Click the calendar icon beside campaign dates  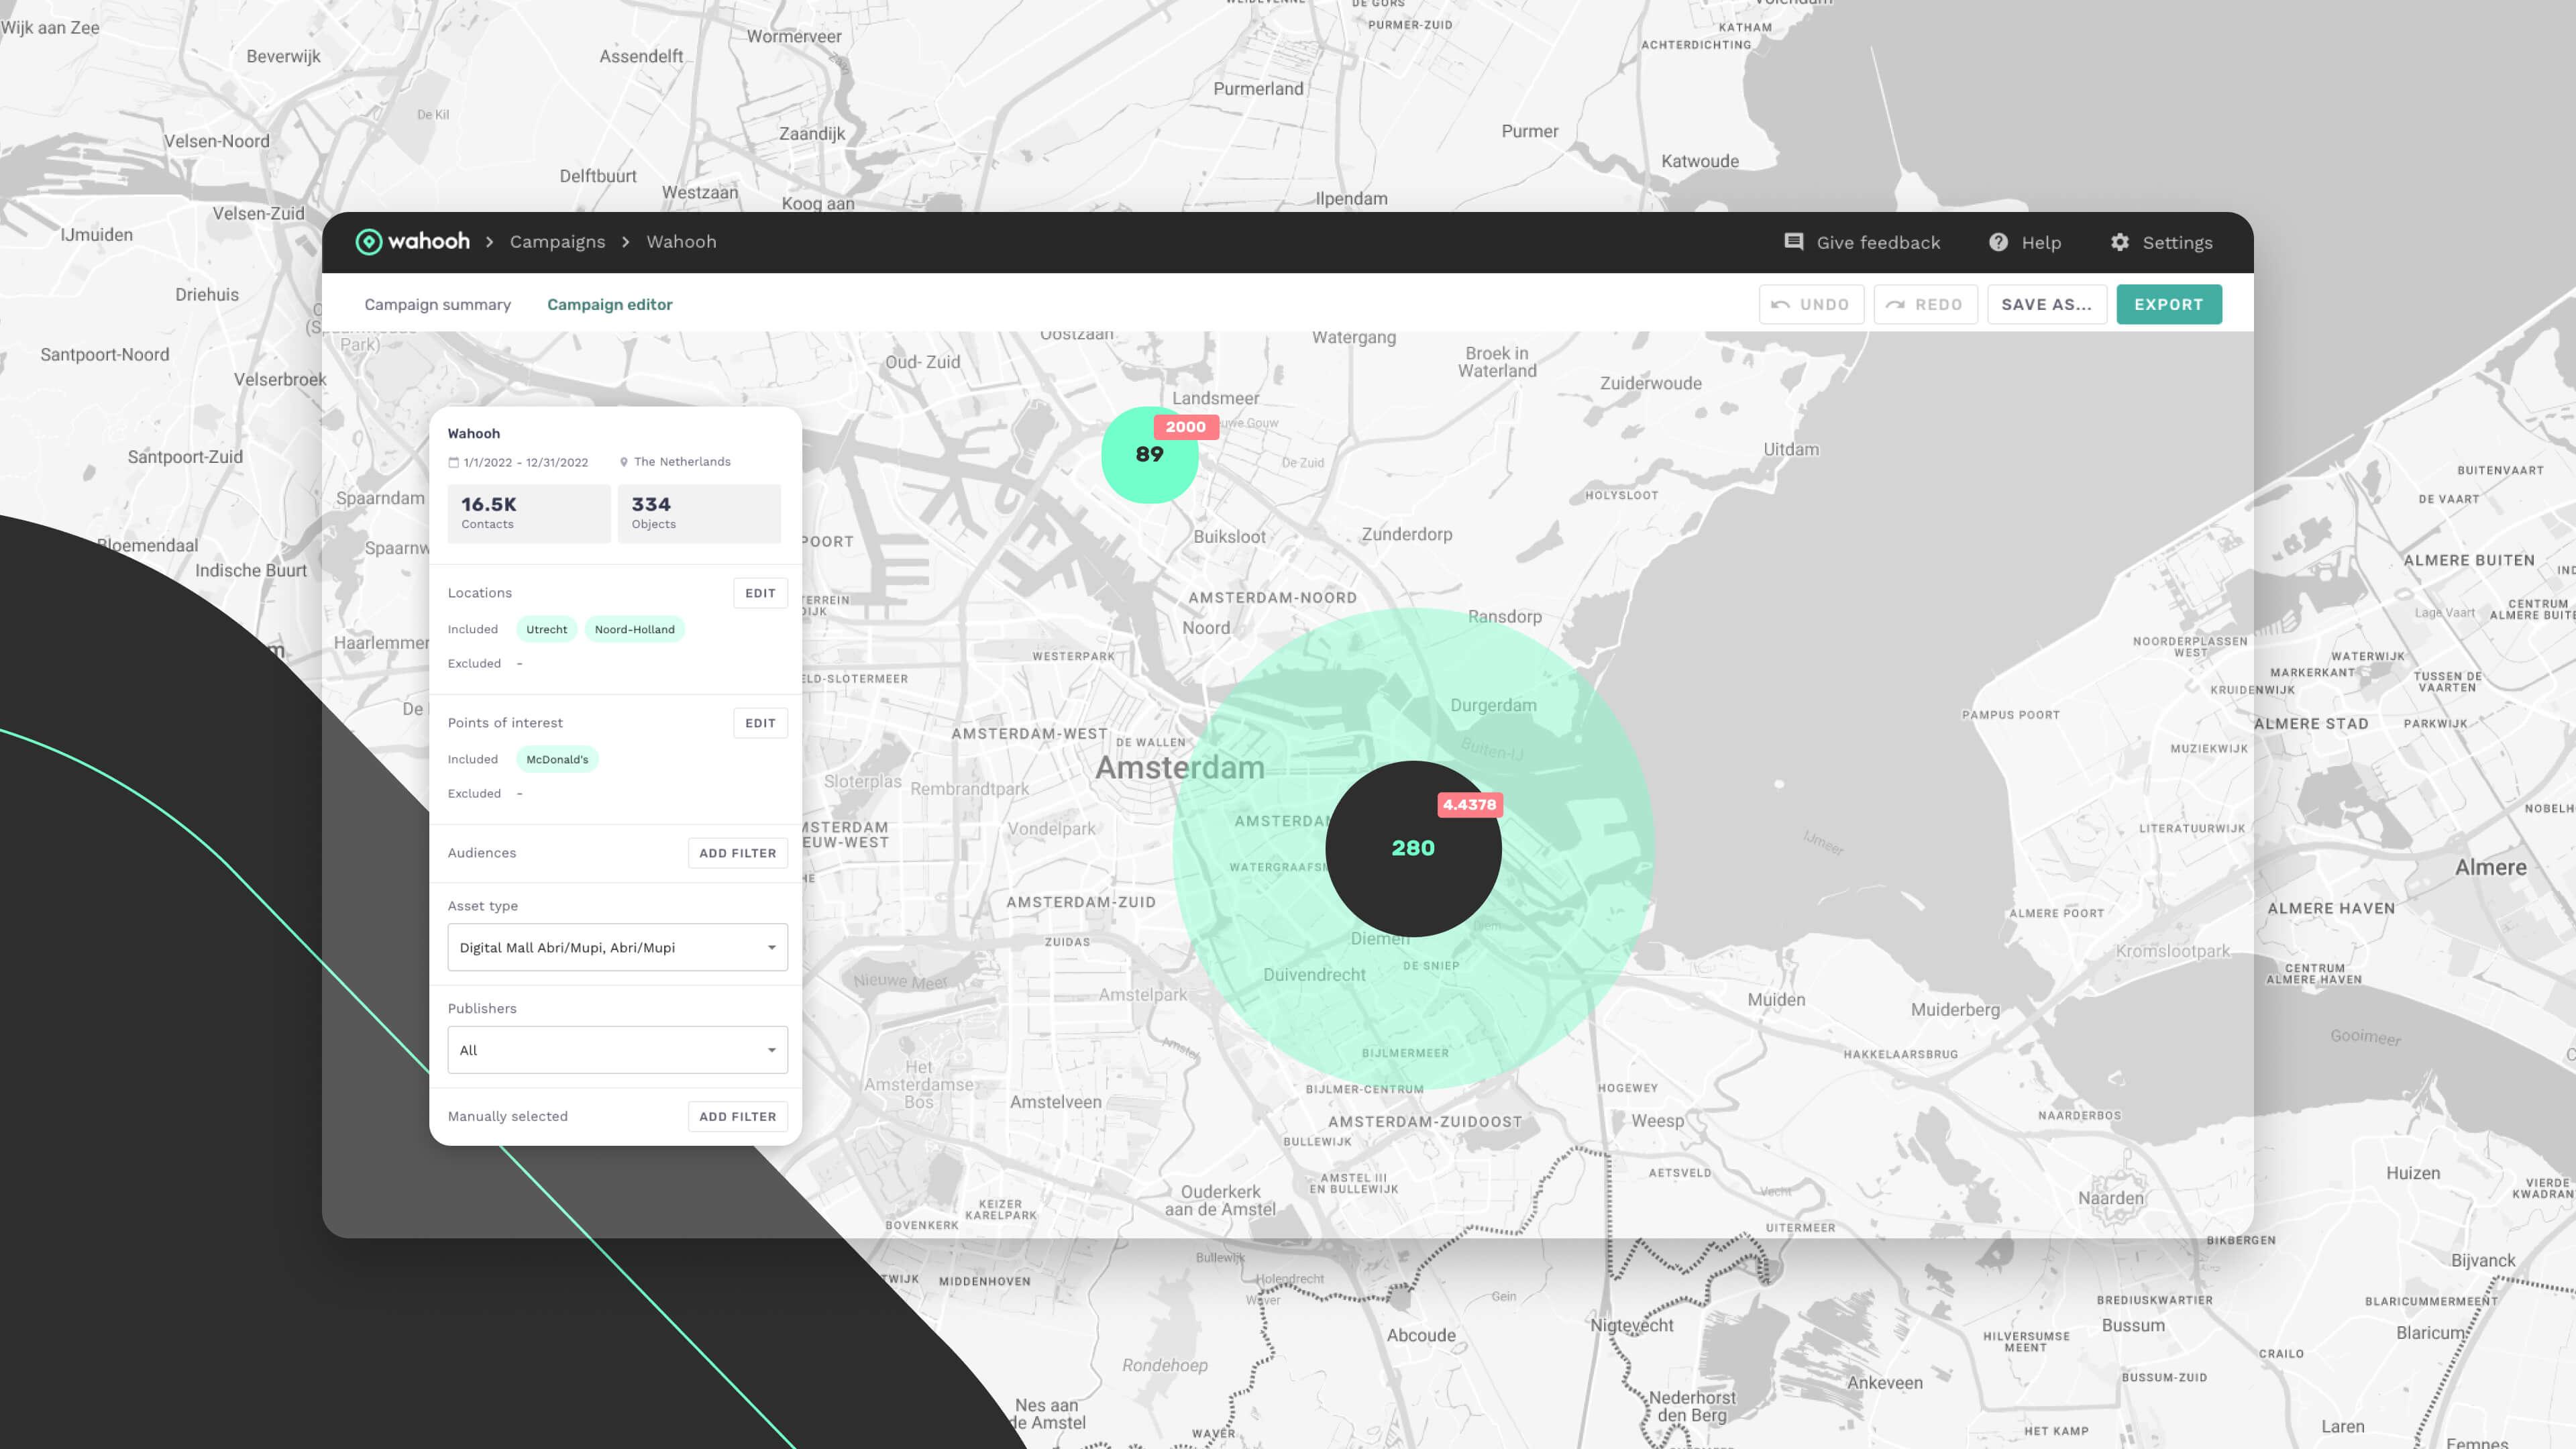pos(453,463)
